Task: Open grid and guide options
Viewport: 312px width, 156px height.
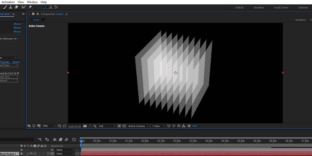Action: [x=59, y=126]
